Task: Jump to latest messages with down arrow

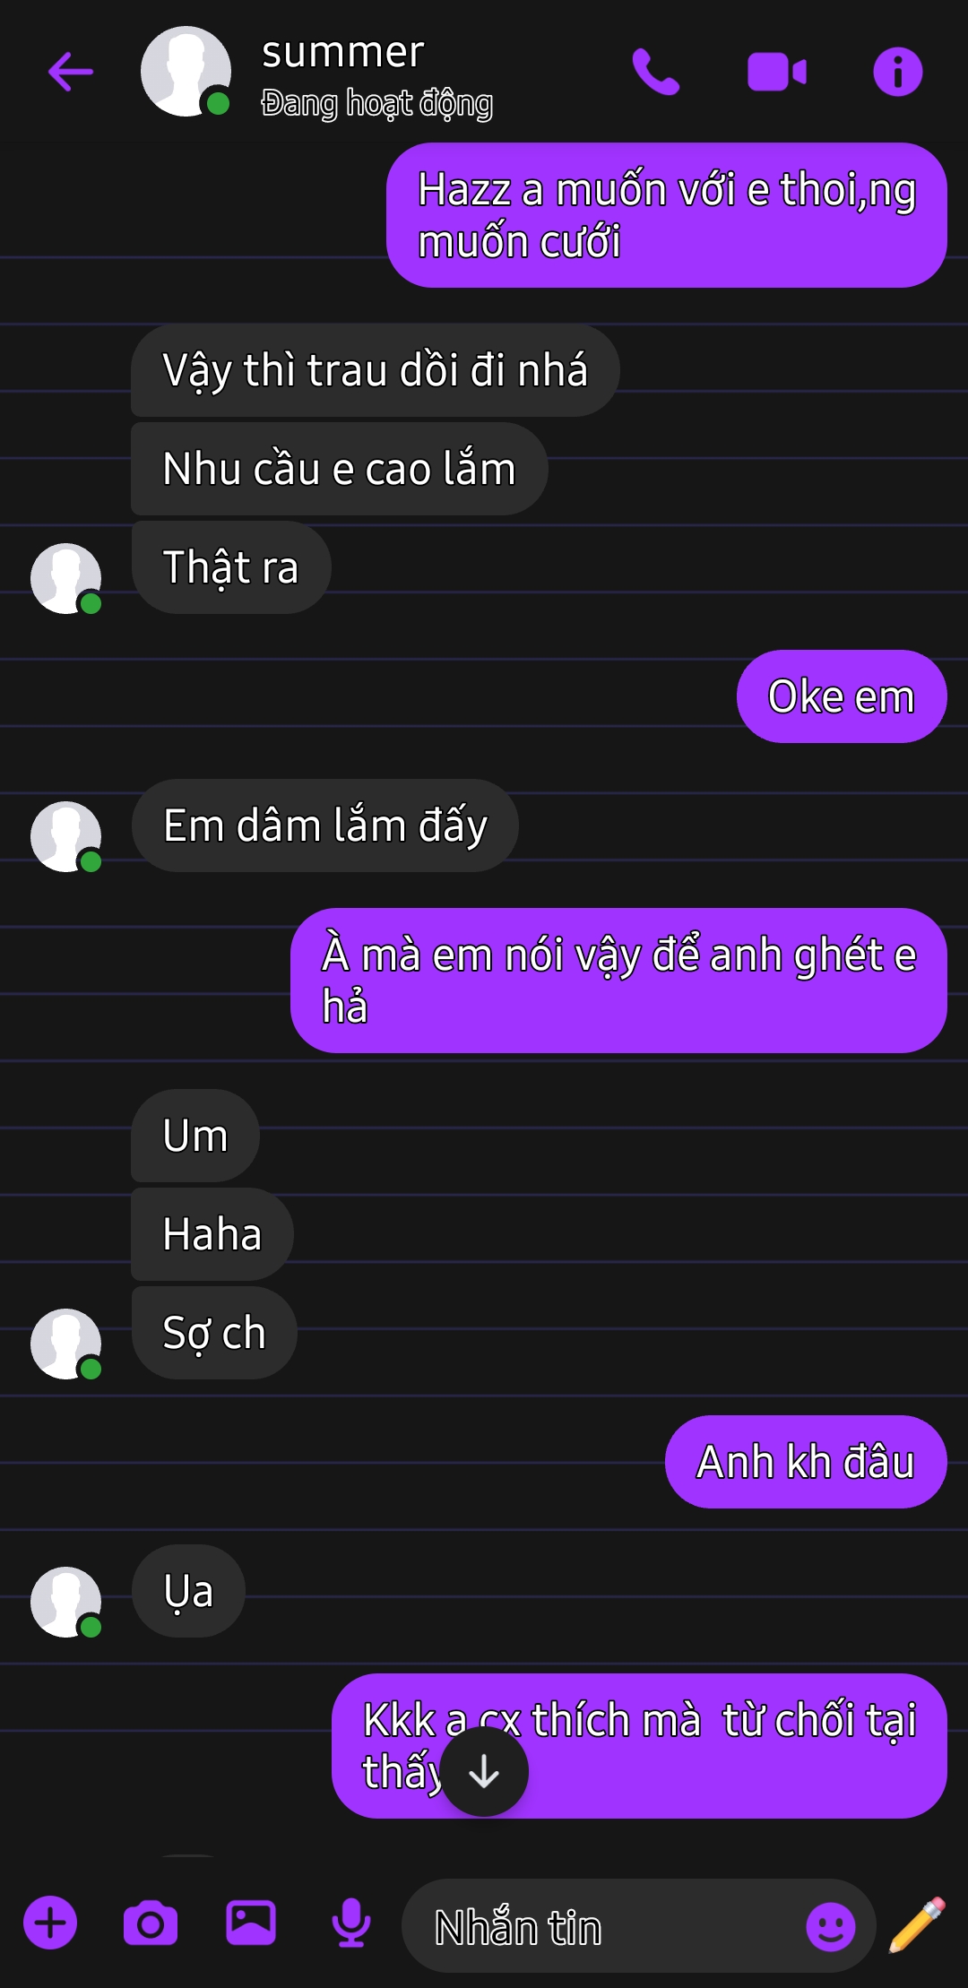Action: pos(484,1772)
